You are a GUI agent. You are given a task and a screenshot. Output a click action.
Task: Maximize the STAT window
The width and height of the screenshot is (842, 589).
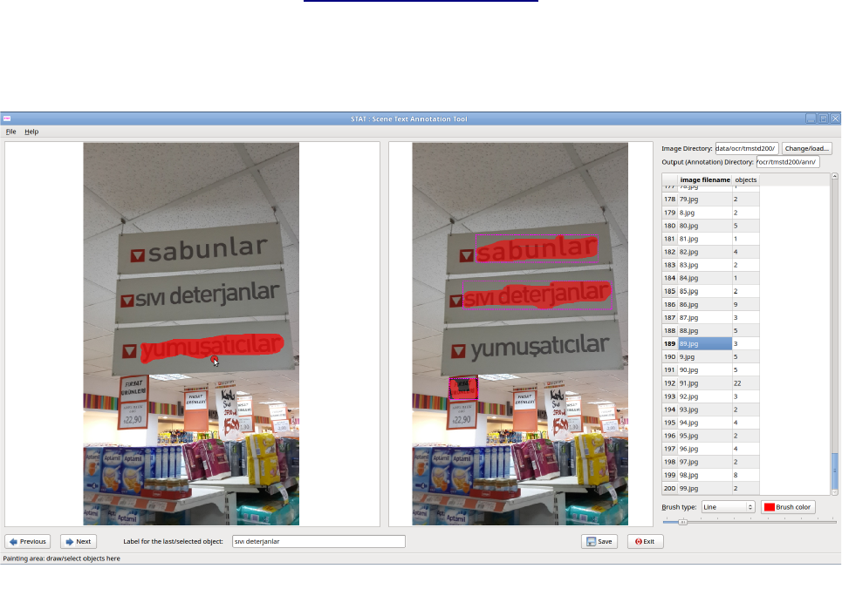tap(823, 118)
